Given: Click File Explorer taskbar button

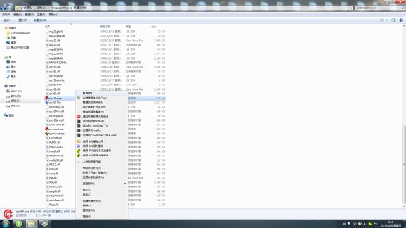Looking at the screenshot, I should [x=31, y=224].
